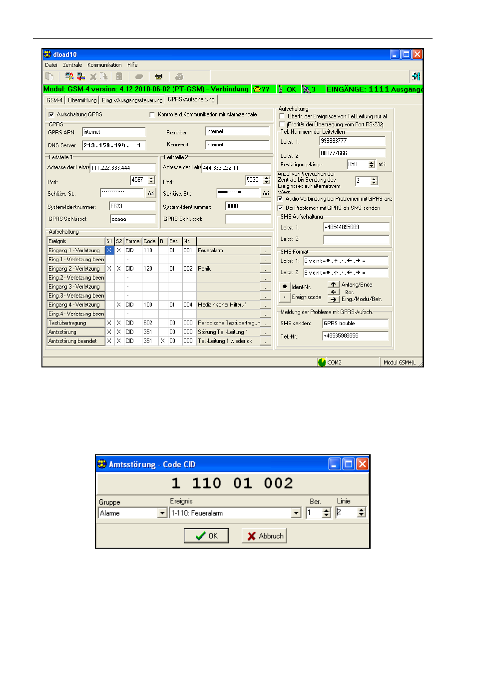Show the Leitstelle 2 key with 66 button
Viewport: 477px width, 674px height.
[266, 193]
